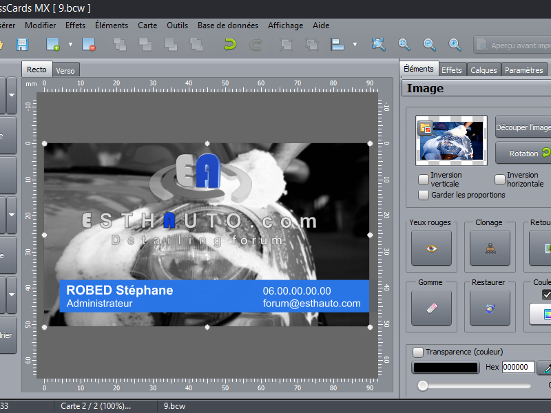This screenshot has width=551, height=413.
Task: Switch to the Calques panel tab
Action: point(484,70)
